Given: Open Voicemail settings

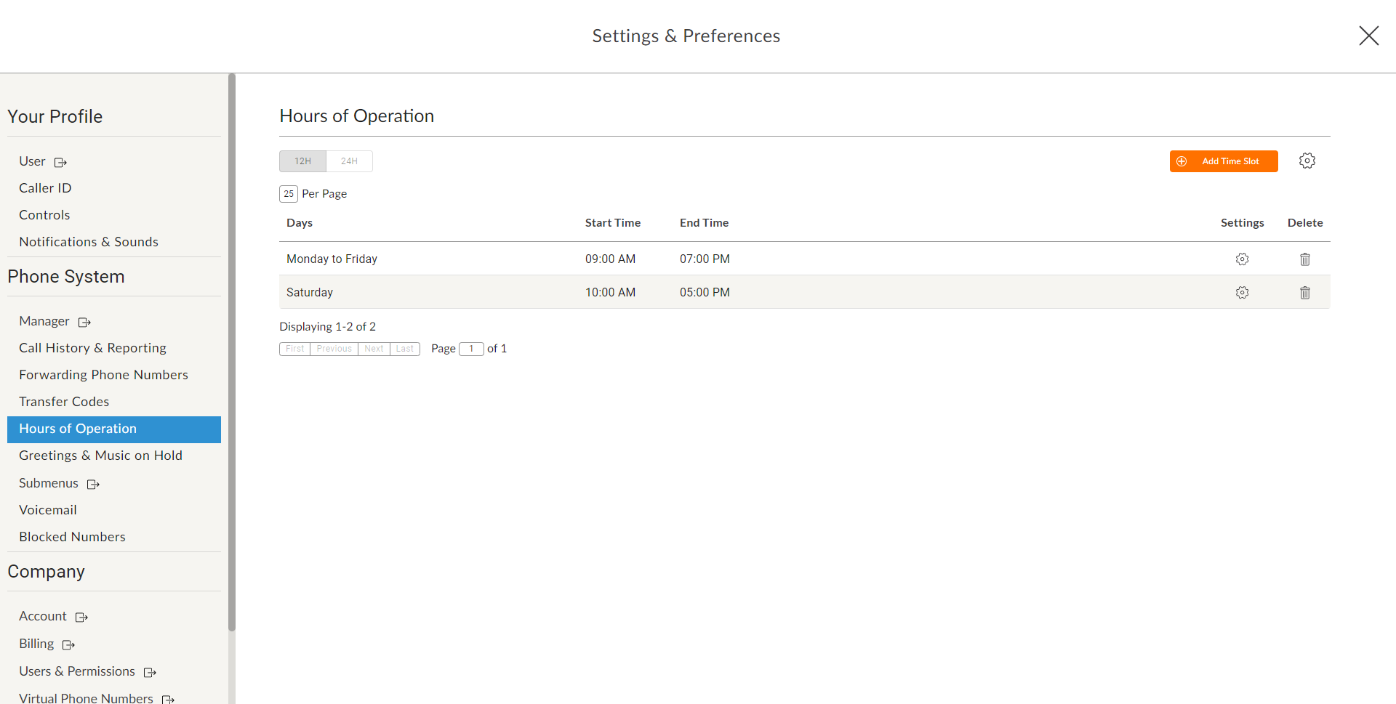Looking at the screenshot, I should coord(48,510).
